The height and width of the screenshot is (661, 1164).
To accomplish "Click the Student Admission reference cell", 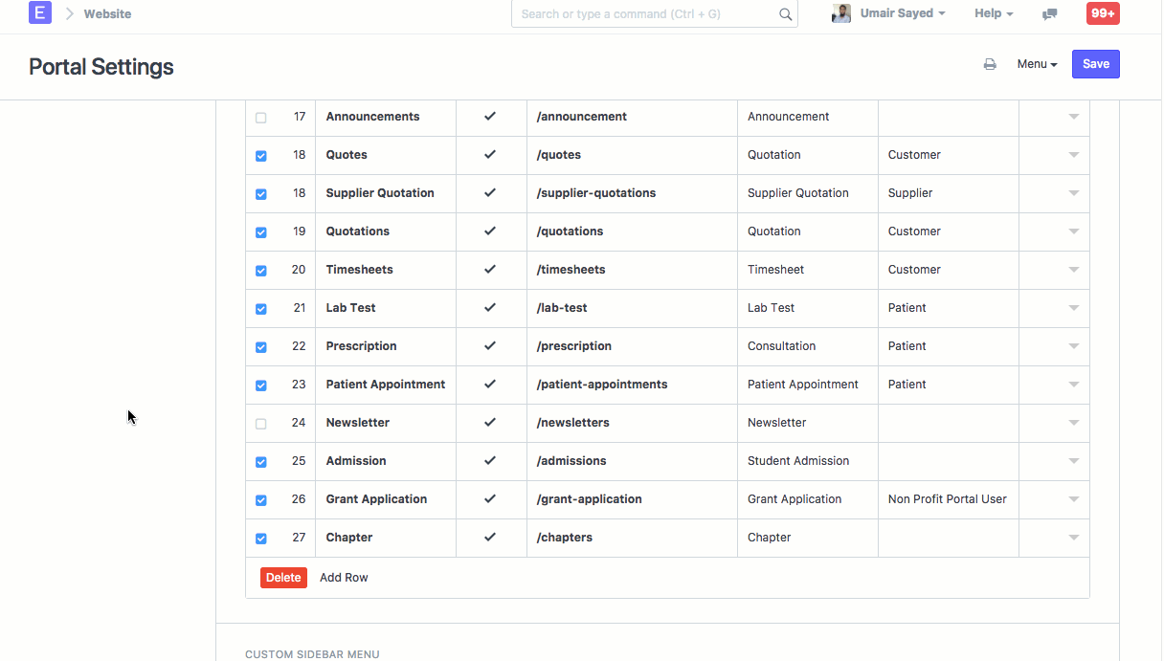I will [x=807, y=461].
